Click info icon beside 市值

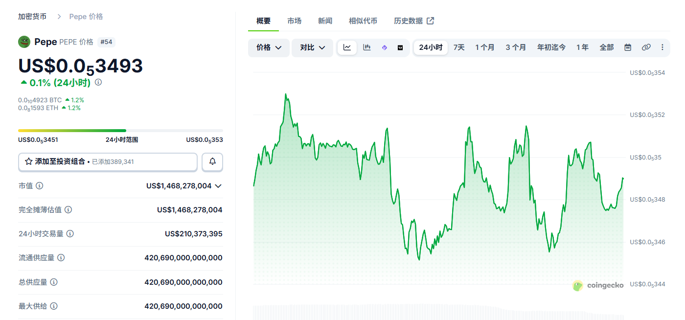tap(40, 186)
